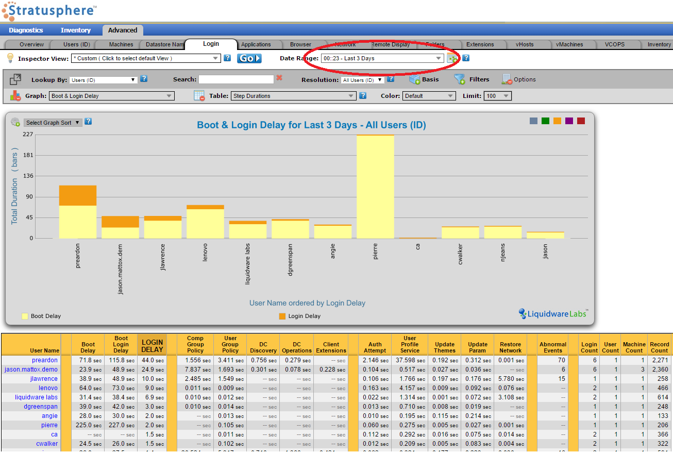This screenshot has height=453, width=673.
Task: Open the Date Range dropdown
Action: tap(382, 58)
